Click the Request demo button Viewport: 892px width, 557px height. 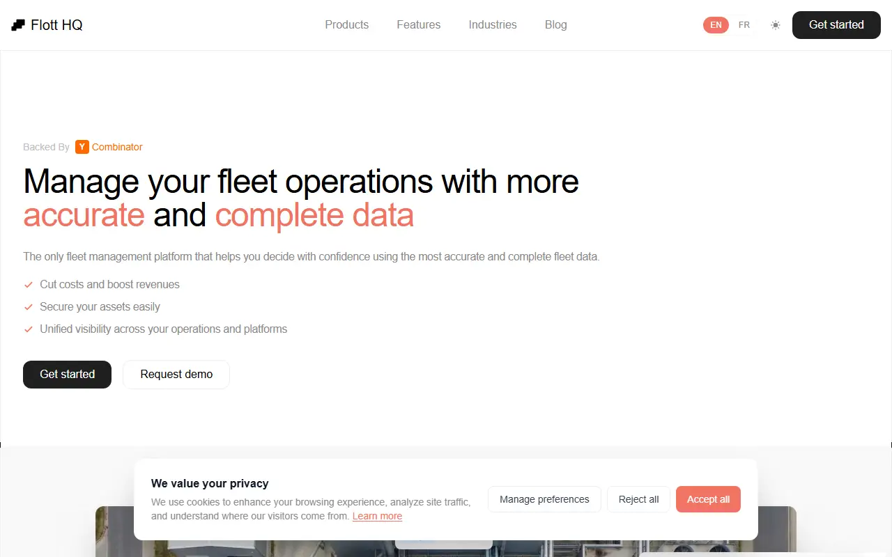tap(176, 375)
